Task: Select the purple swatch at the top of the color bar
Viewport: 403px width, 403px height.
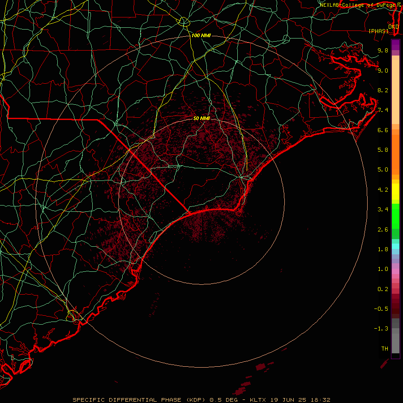Action: point(395,45)
